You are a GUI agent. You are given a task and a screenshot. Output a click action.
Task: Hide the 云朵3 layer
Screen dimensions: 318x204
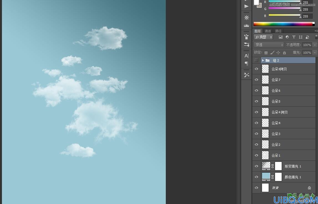pos(256,134)
